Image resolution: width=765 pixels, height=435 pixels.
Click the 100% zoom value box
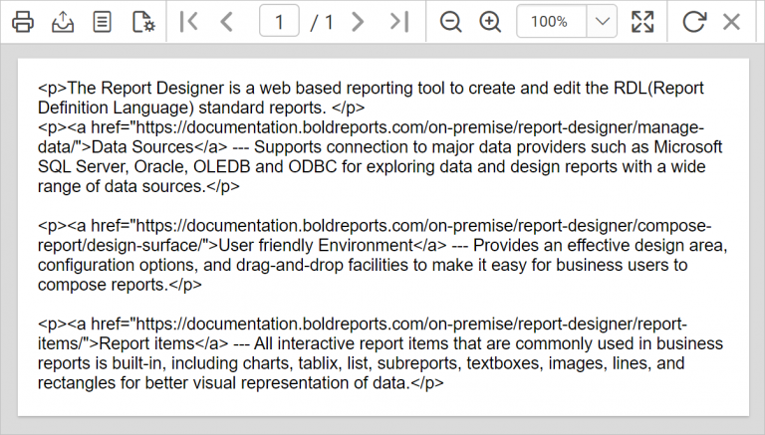coord(551,22)
